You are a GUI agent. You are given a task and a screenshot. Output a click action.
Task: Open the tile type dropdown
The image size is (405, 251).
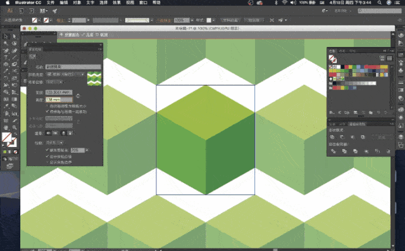pyautogui.click(x=65, y=74)
